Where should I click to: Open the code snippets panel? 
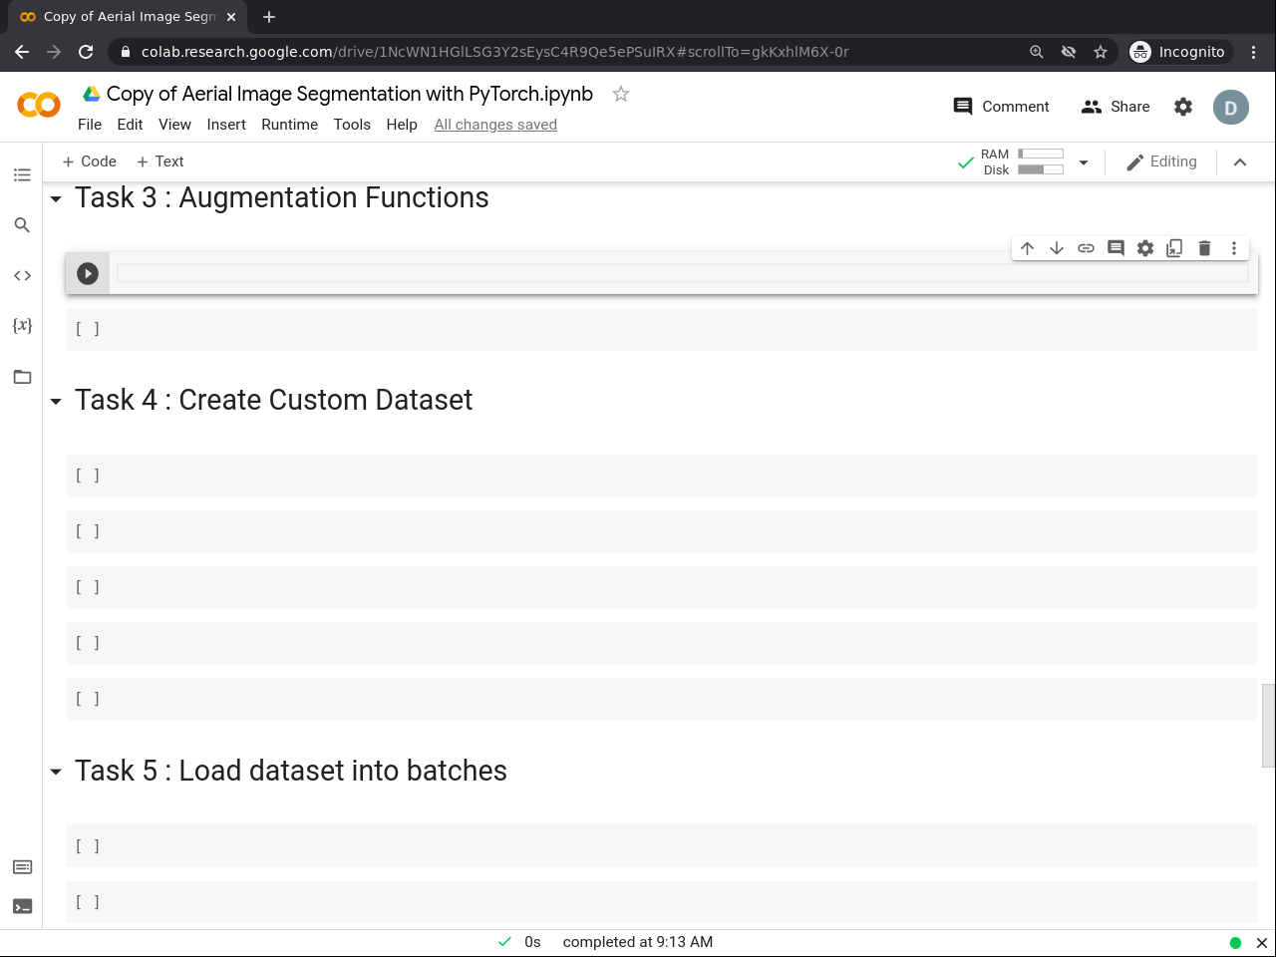click(22, 275)
